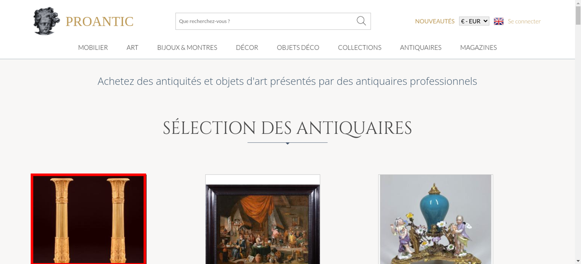Open the currency EUR dropdown
The height and width of the screenshot is (264, 581).
click(474, 21)
